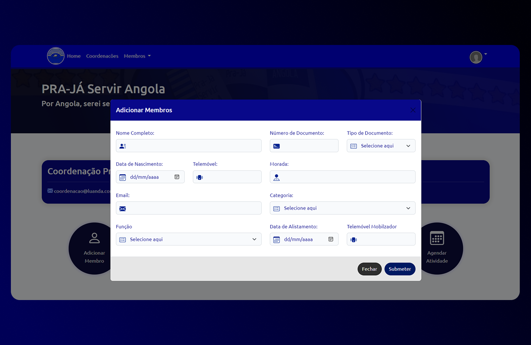Click the Fechar button
This screenshot has height=345, width=531.
click(369, 269)
